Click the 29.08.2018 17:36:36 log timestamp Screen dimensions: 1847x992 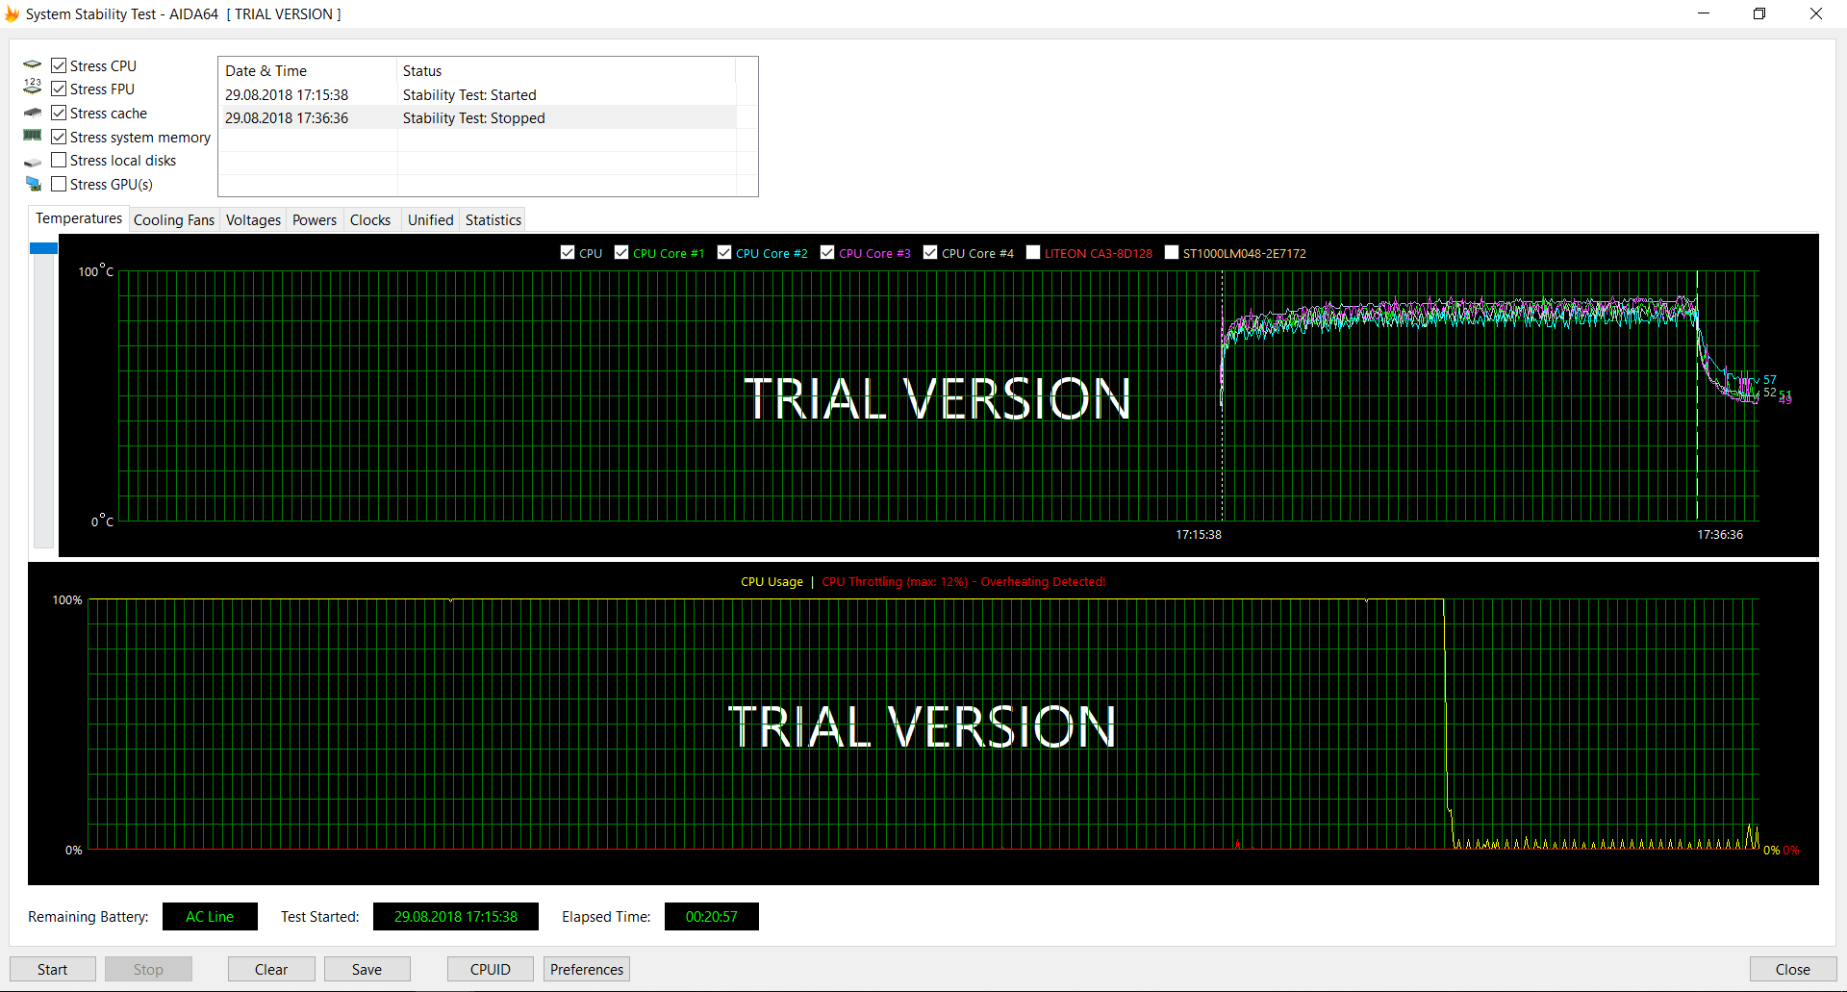(x=287, y=117)
